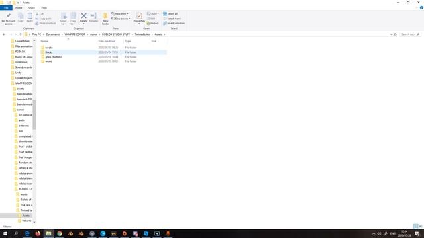Viewport: 424px width, 238px height.
Task: Click This PC in address bar
Action: (x=36, y=34)
